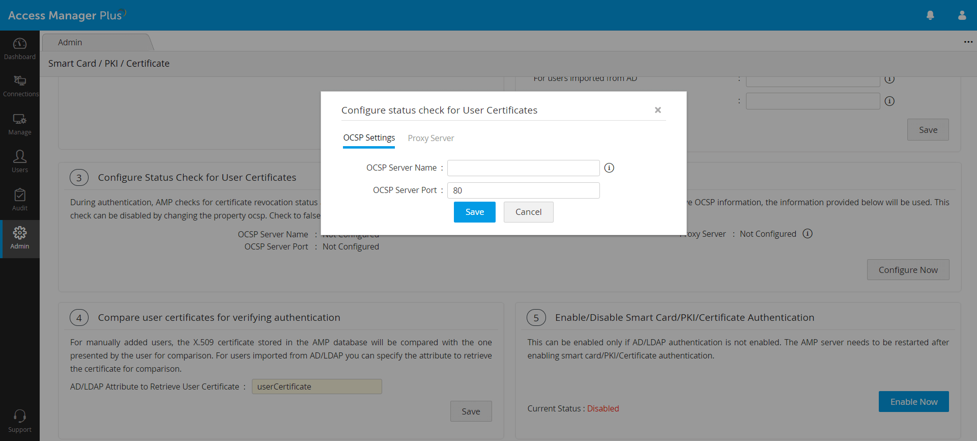Click the OCSP Server Port input field

[x=523, y=190]
